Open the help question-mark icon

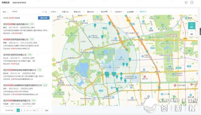coord(186,3)
